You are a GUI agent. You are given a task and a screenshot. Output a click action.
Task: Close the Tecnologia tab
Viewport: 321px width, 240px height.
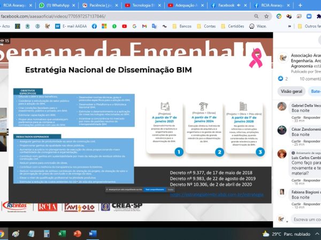(159, 5)
